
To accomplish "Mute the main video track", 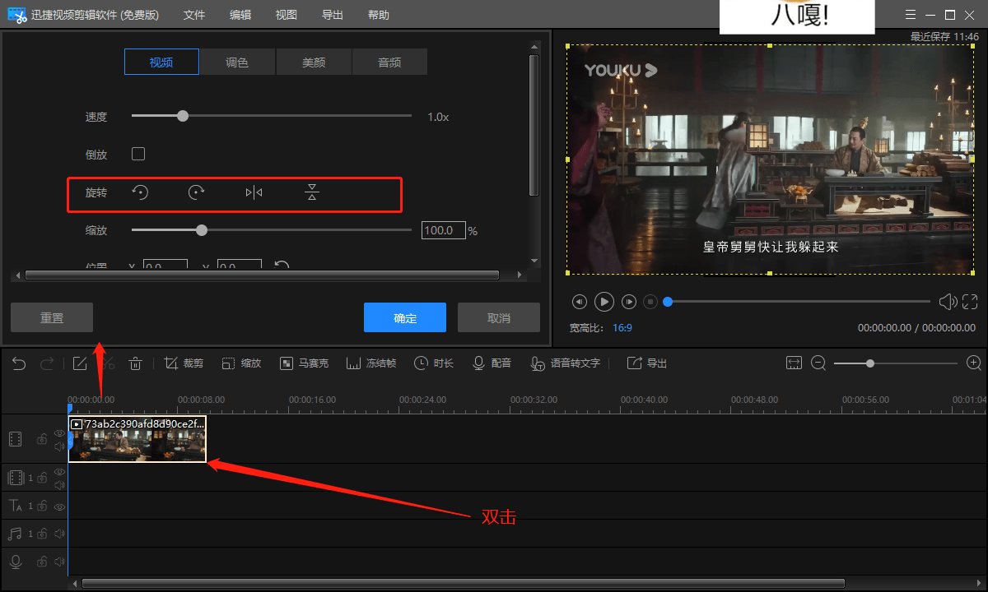I will pos(59,446).
